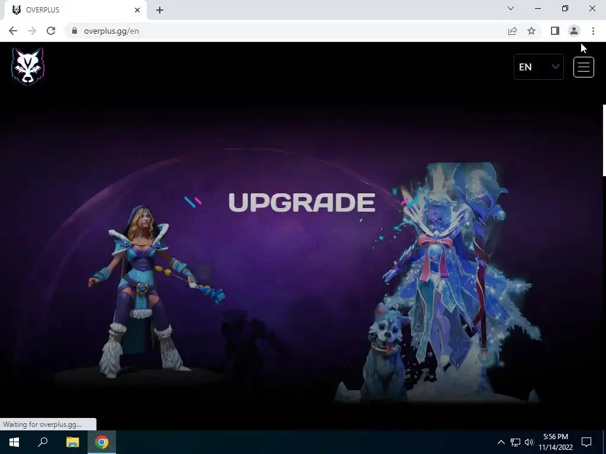Open Chrome three-dot menu
606x454 pixels.
click(x=593, y=31)
